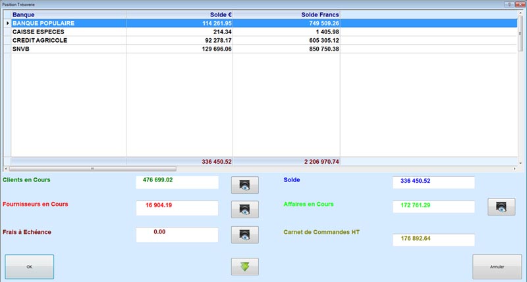Close the Position Trésorerie window
Viewport: 527px width, 282px height.
point(520,4)
